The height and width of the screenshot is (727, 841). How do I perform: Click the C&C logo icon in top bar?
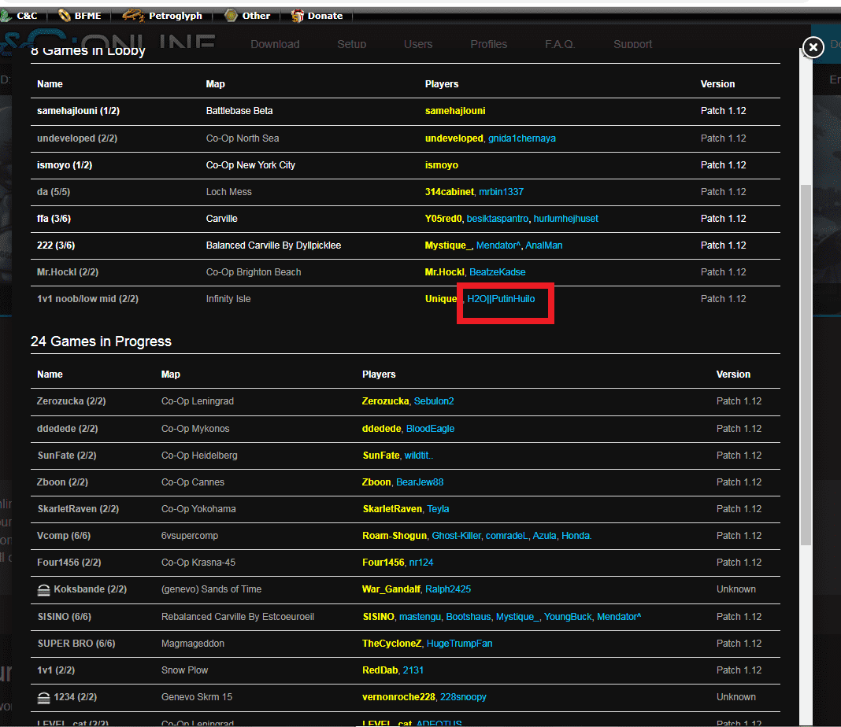tap(6, 15)
